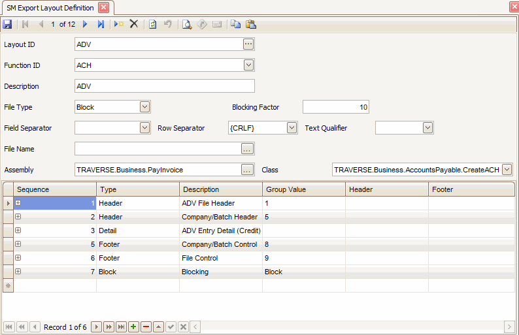
Task: Select the SM Export Layout Definition tab
Action: pos(50,8)
